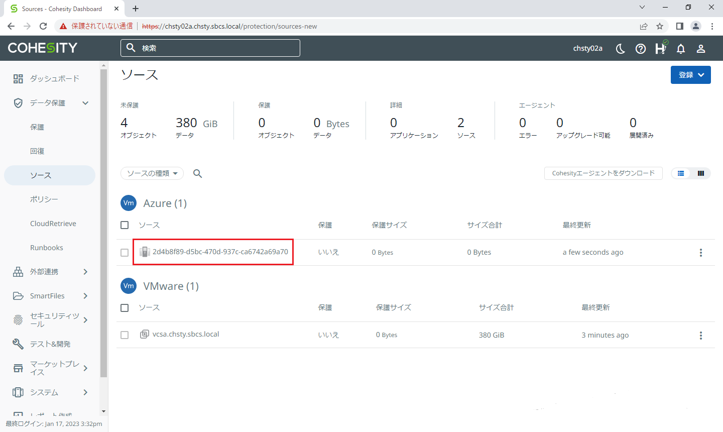
Task: Click Cohesityエージェントをダウンロード button
Action: coord(603,173)
